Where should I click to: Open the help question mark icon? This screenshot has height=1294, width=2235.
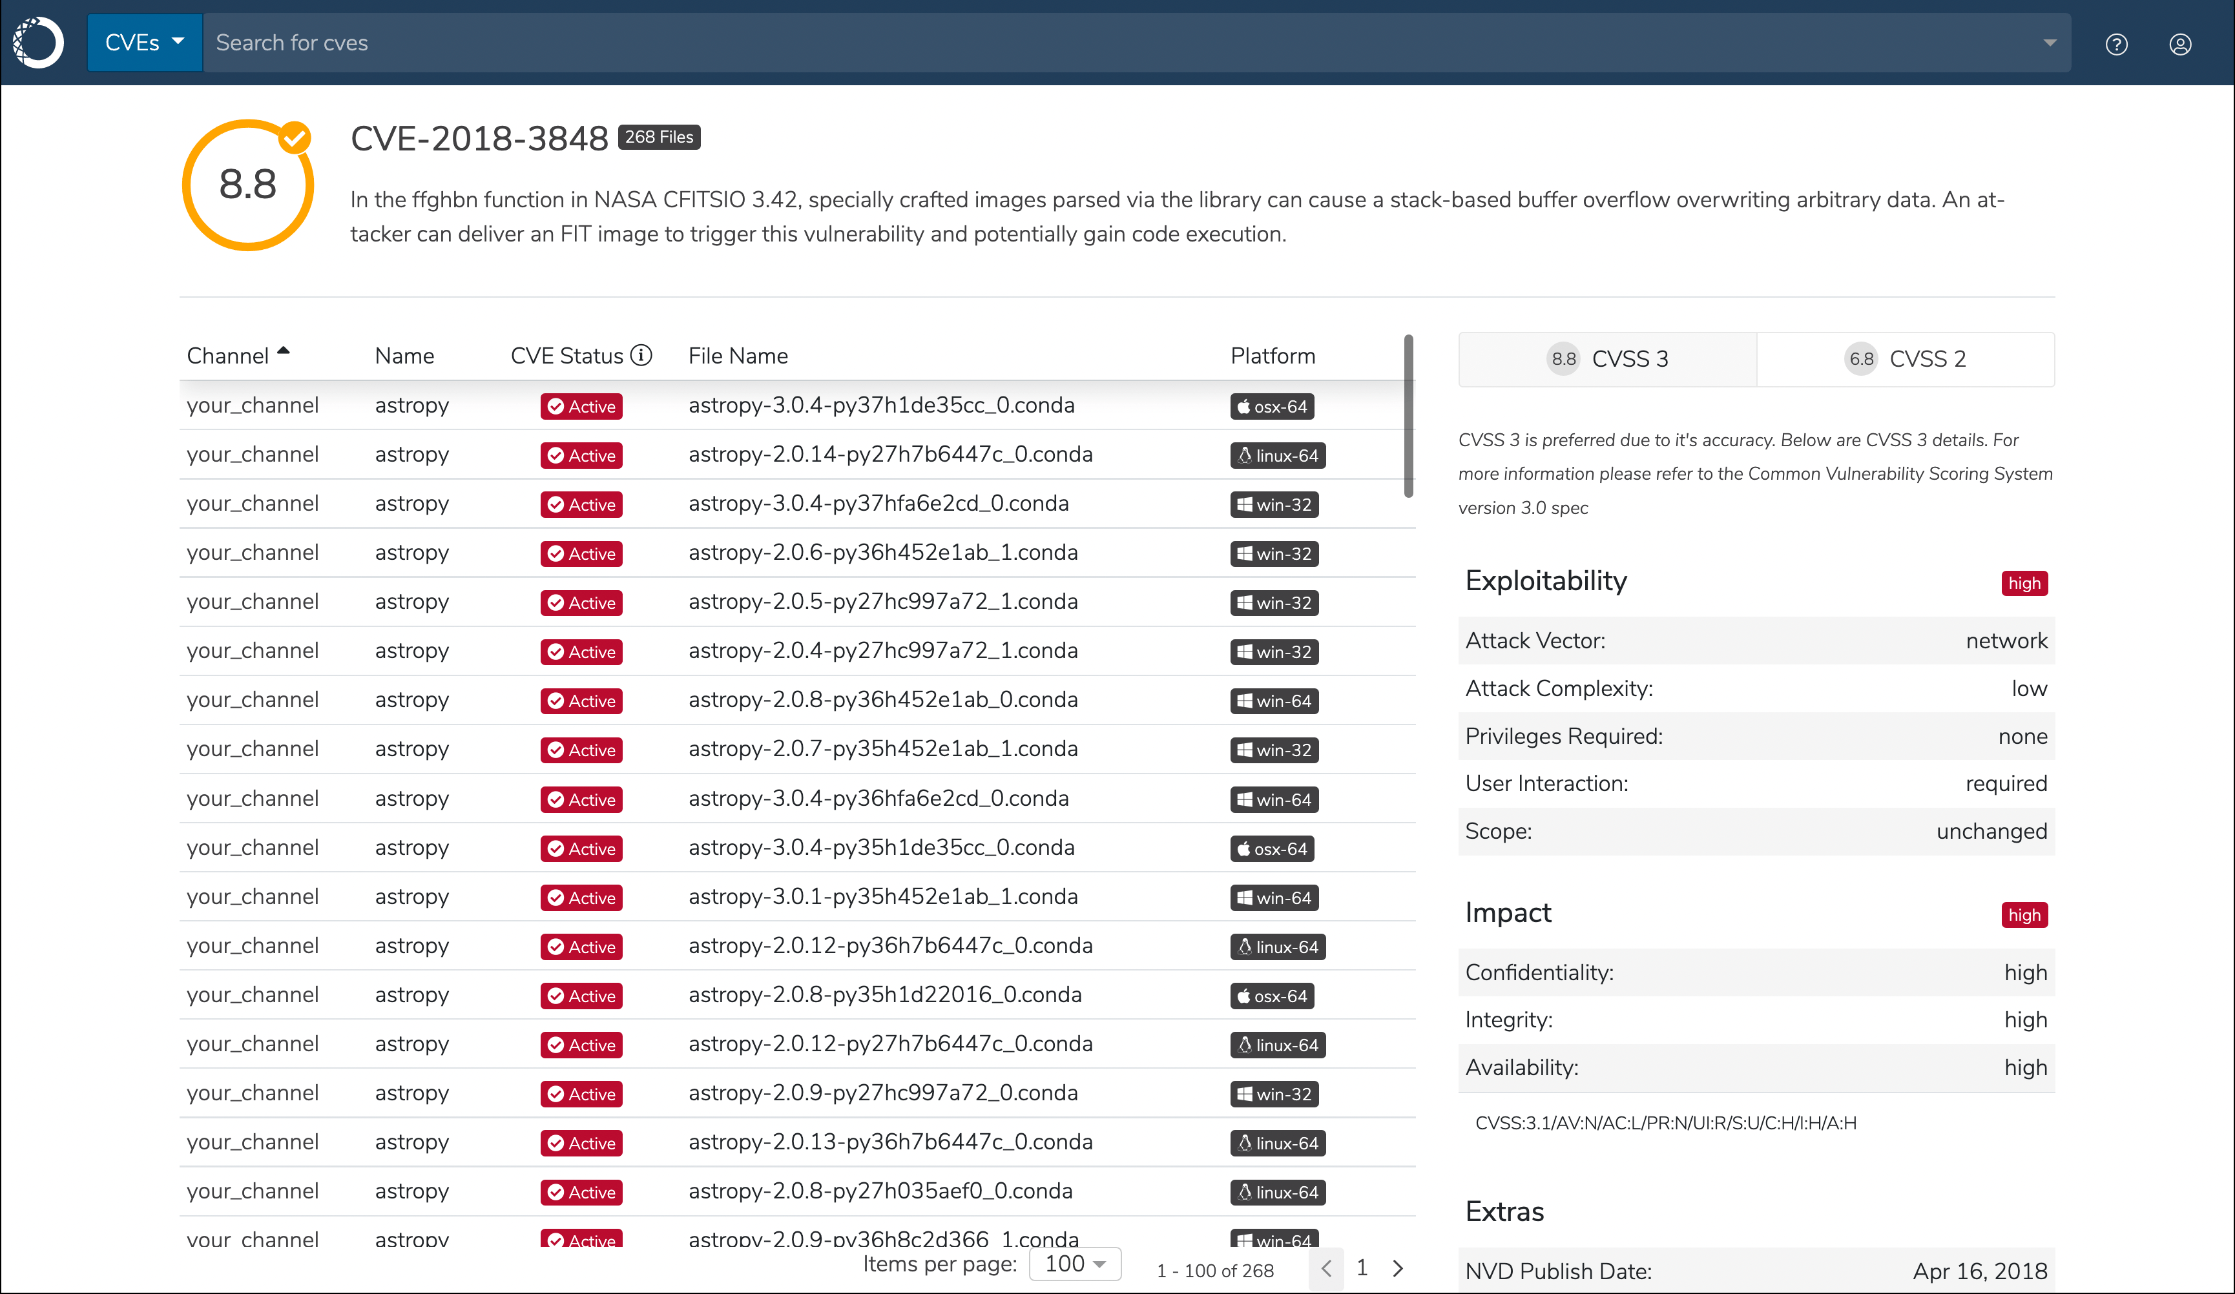pyautogui.click(x=2116, y=43)
